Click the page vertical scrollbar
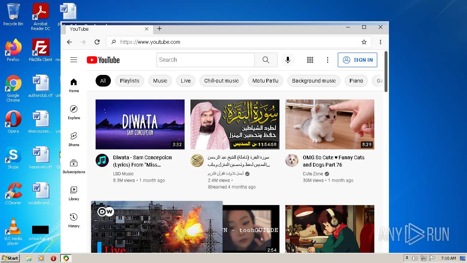The height and width of the screenshot is (263, 467). [x=386, y=71]
